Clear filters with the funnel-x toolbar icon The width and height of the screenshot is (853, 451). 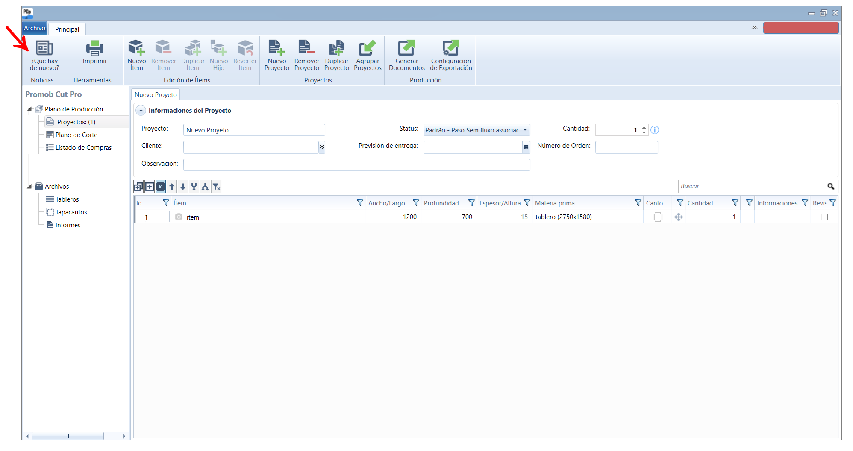(217, 187)
